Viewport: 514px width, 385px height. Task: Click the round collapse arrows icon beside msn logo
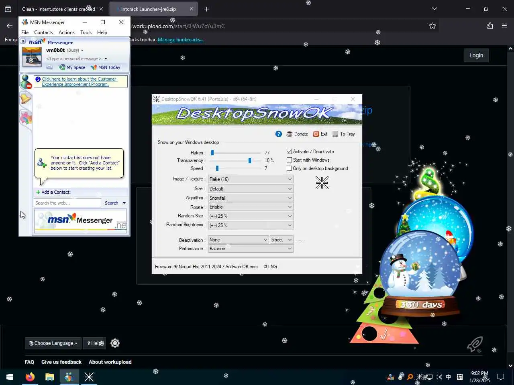click(x=23, y=41)
